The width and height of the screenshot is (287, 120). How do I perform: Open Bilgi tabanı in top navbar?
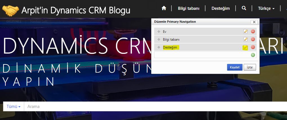click(x=189, y=8)
